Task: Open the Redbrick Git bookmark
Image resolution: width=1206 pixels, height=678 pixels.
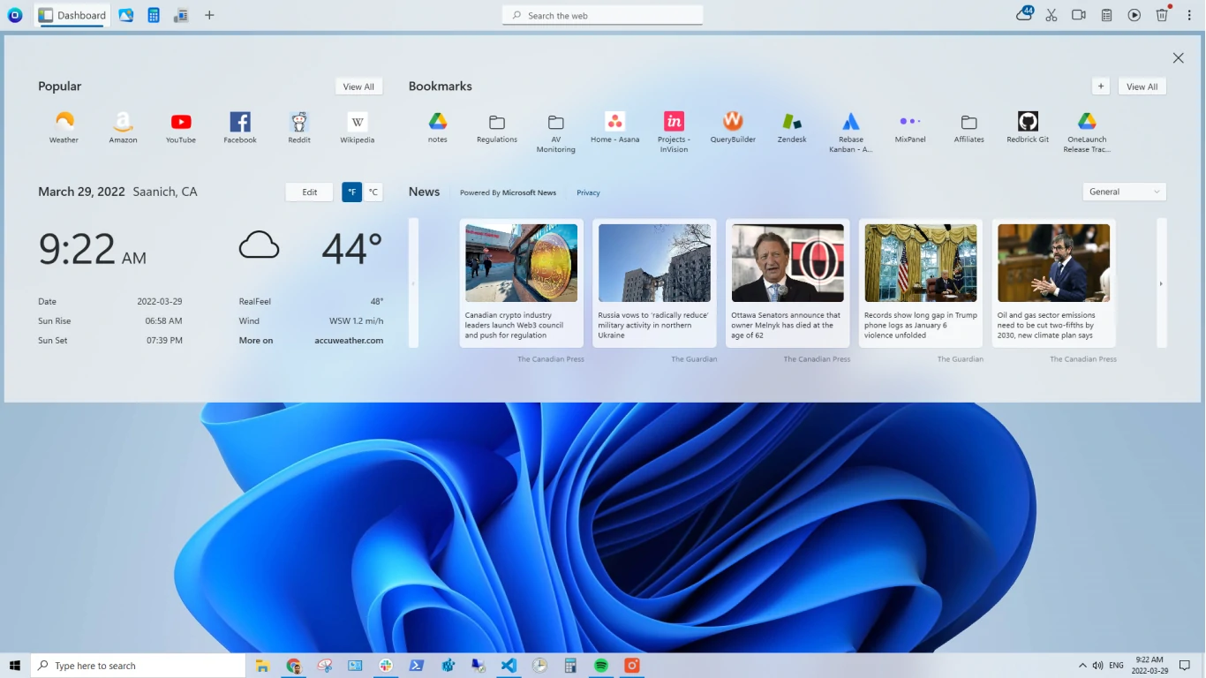Action: point(1028,122)
